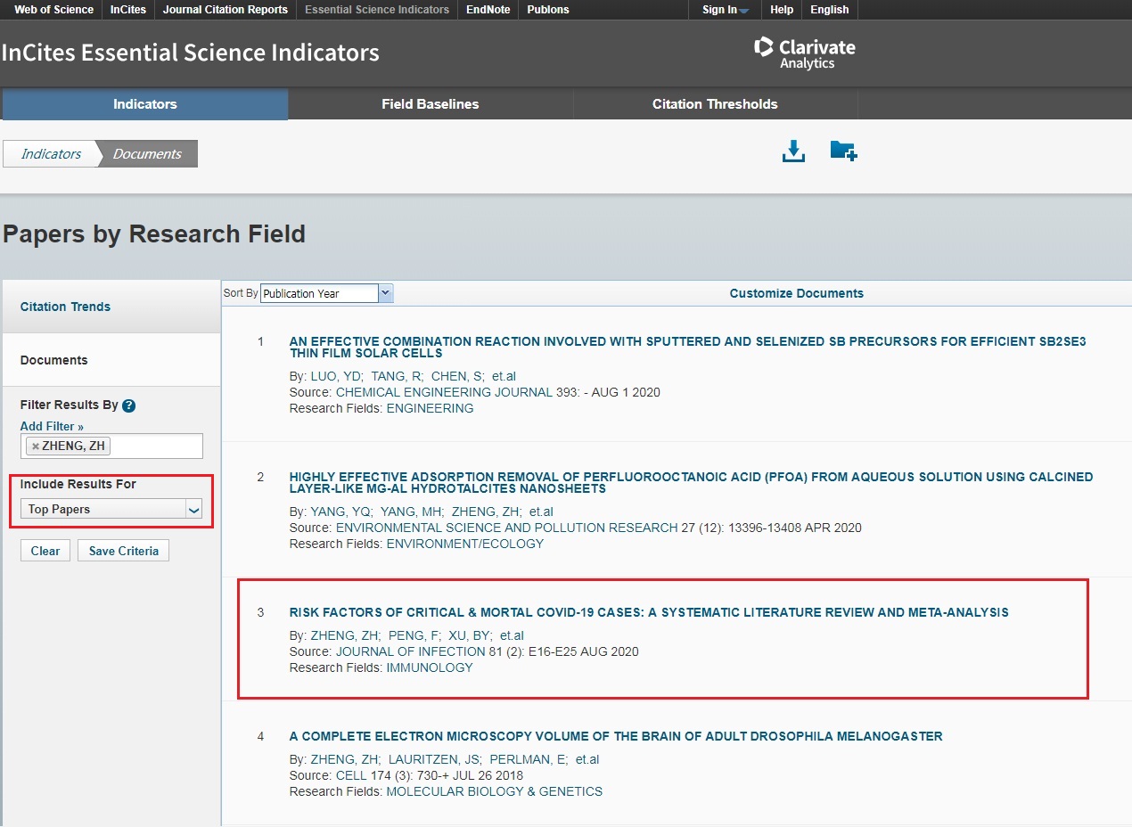
Task: Change language via the English menu
Action: 830,10
